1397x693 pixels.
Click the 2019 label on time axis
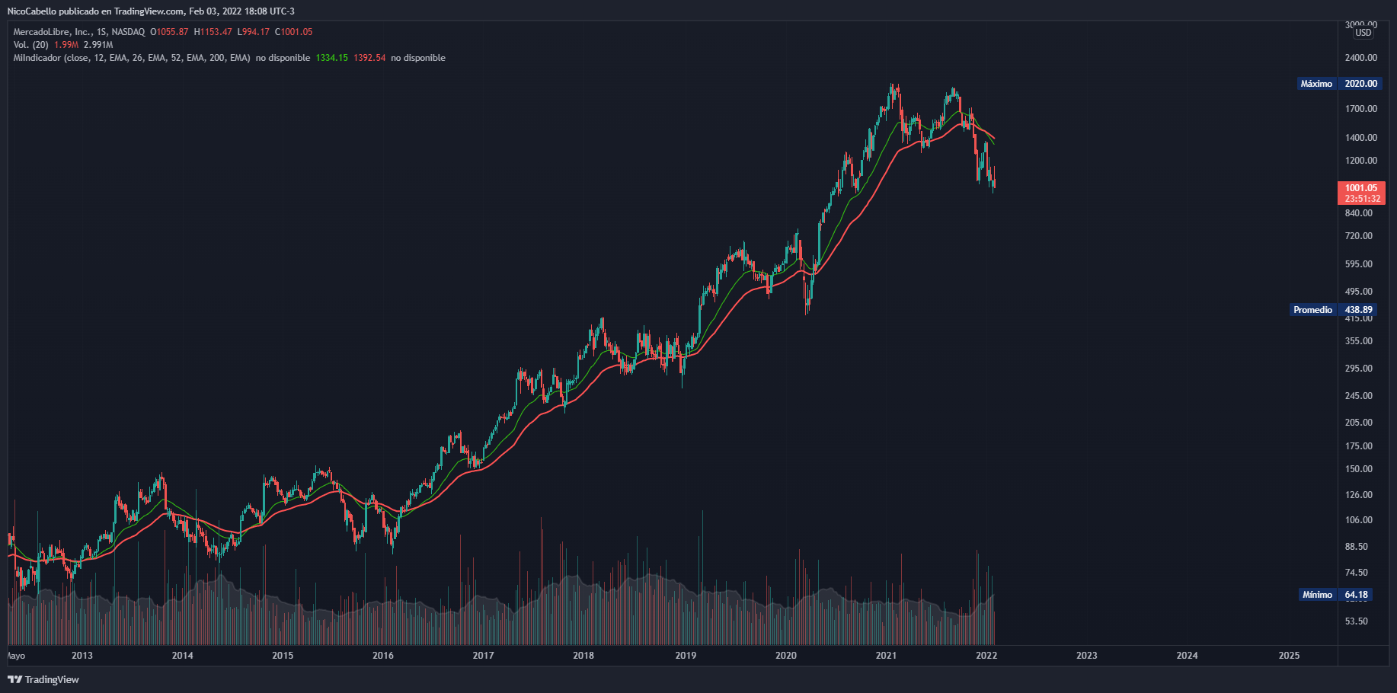[686, 656]
